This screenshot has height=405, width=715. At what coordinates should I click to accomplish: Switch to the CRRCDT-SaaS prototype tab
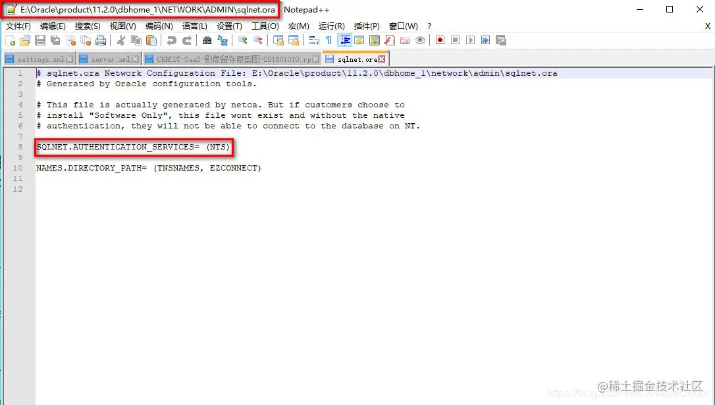232,59
